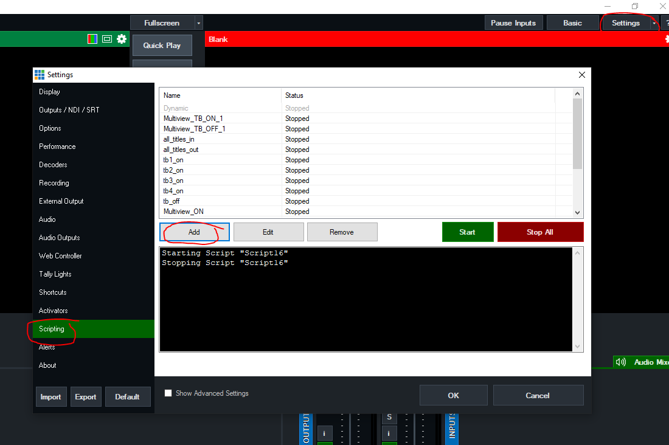Click the frame icon beside the color bars
Viewport: 669px width, 445px height.
(107, 39)
